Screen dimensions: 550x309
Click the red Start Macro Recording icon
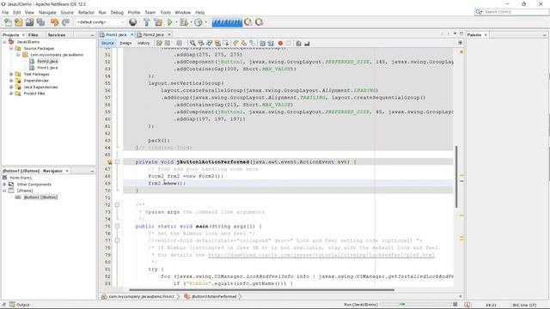[280, 44]
